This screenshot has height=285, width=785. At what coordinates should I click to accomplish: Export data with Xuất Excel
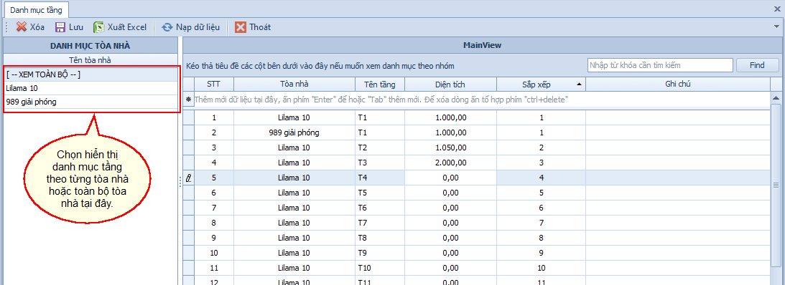[x=120, y=27]
